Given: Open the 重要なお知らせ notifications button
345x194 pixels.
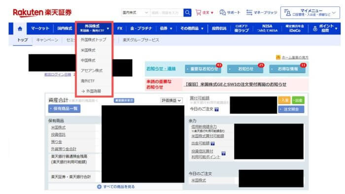Looking at the screenshot, I should click(x=203, y=69).
